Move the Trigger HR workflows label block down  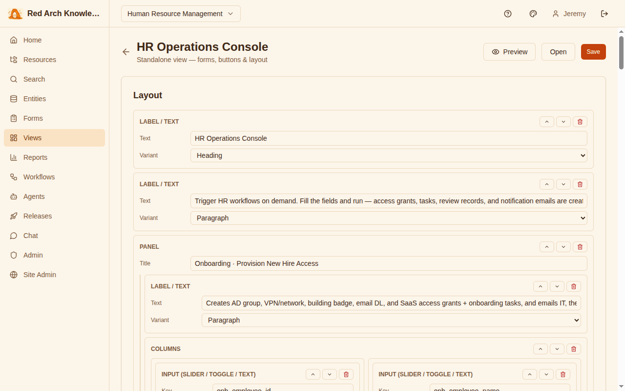click(563, 184)
